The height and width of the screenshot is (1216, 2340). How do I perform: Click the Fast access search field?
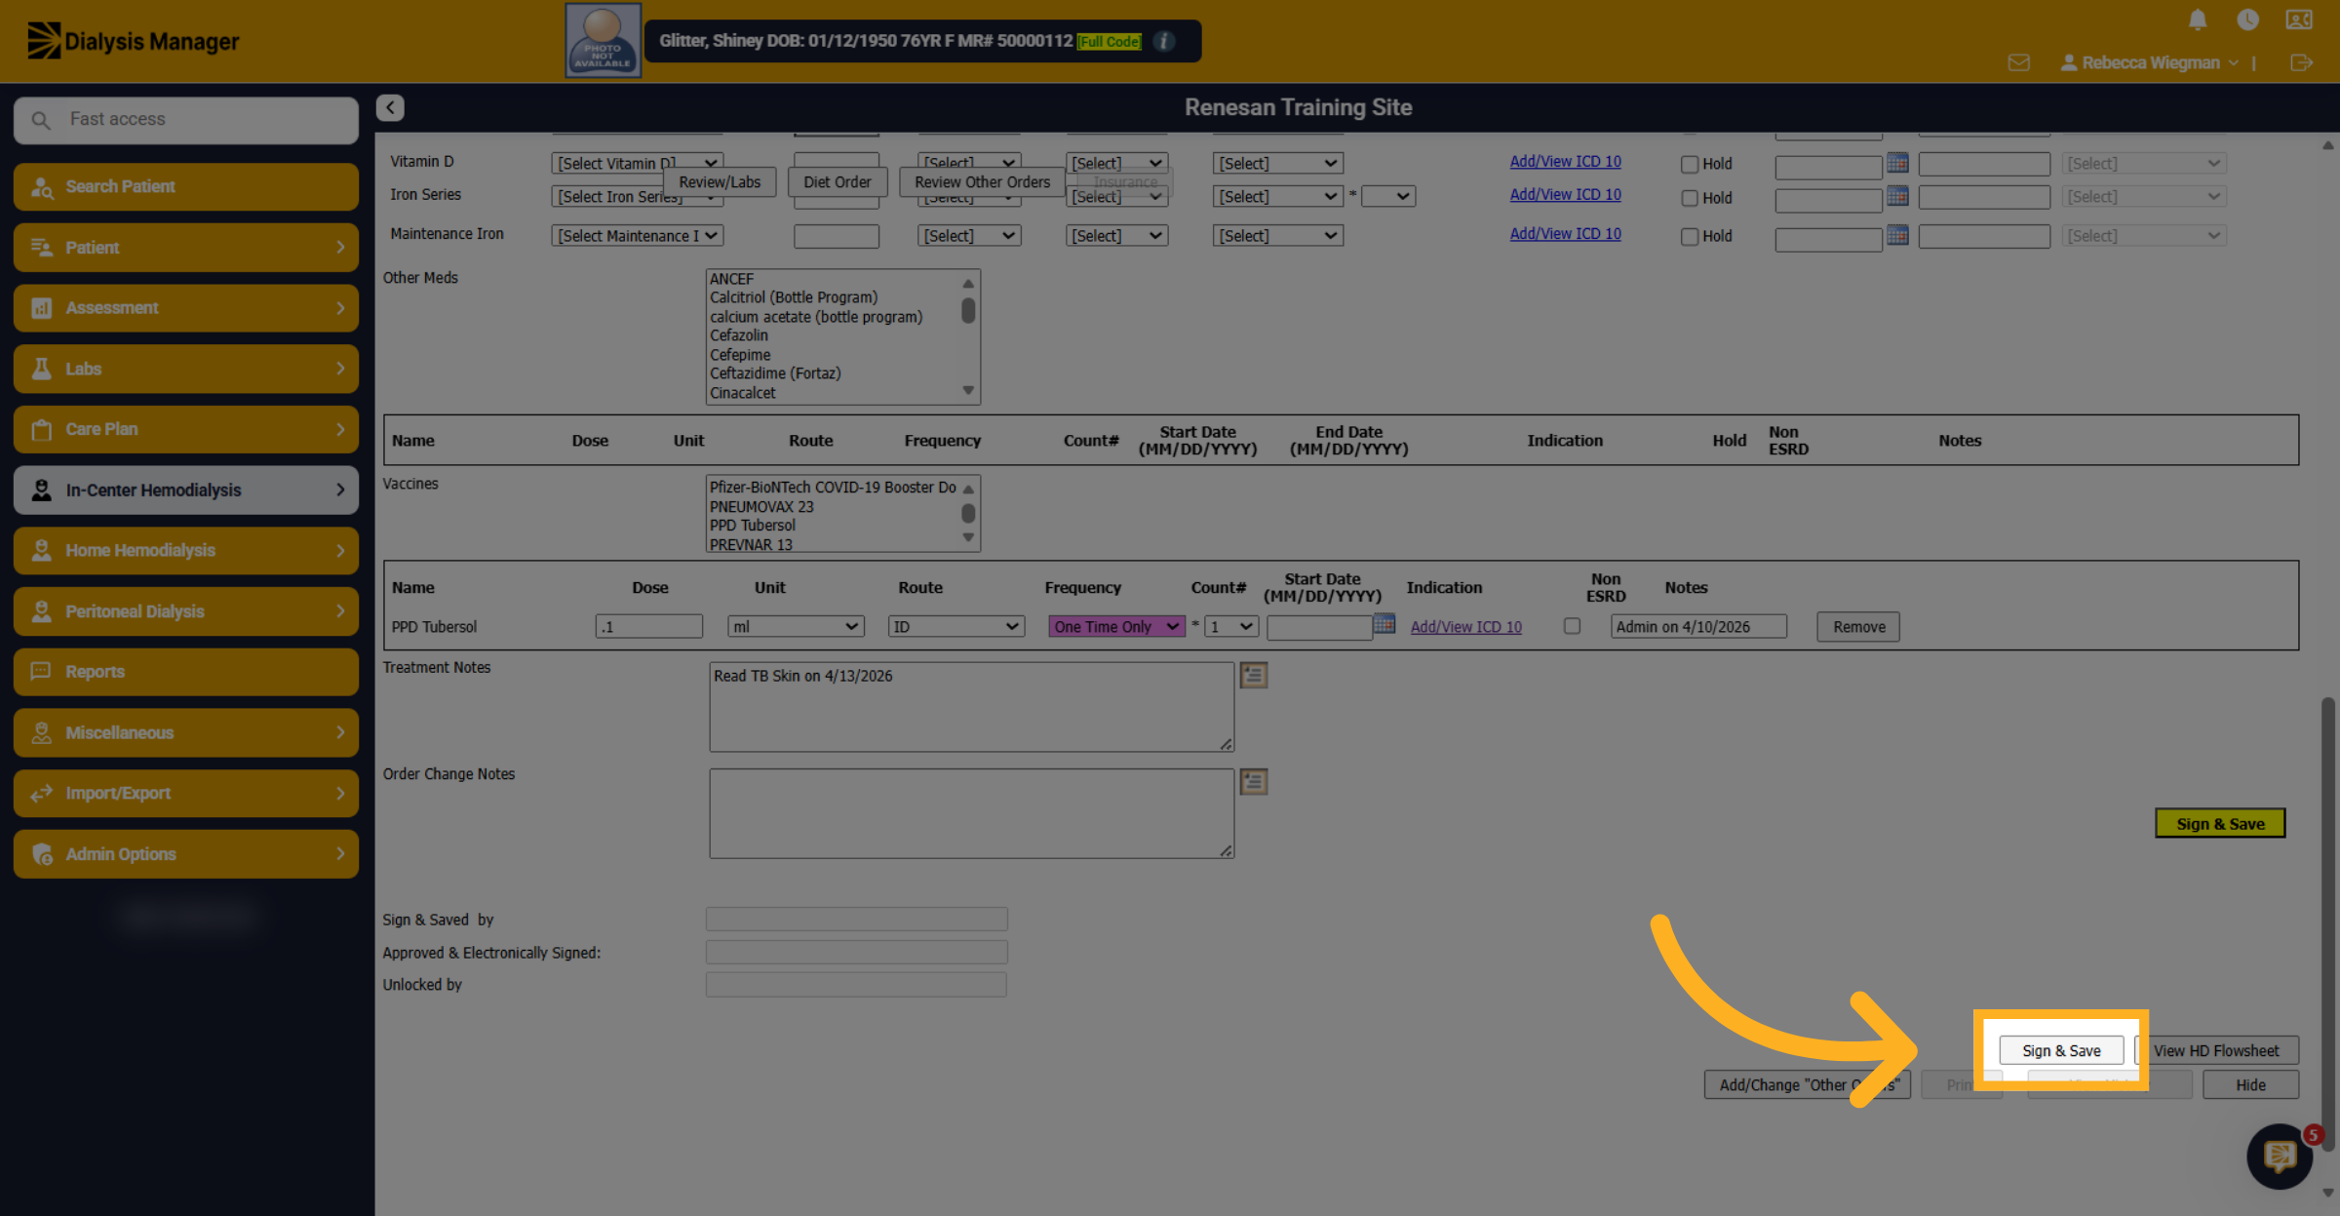pyautogui.click(x=186, y=119)
